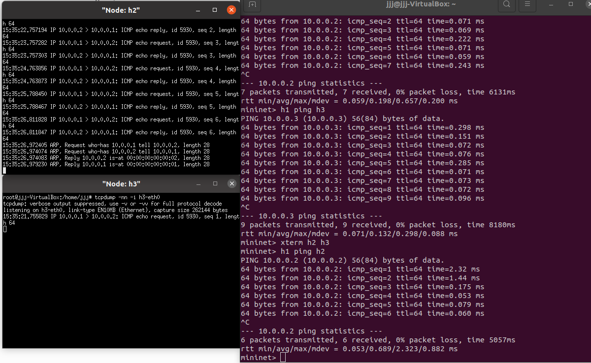
Task: Click the "--- 10.0.0.3 ping statistics ---" line
Action: pyautogui.click(x=311, y=216)
